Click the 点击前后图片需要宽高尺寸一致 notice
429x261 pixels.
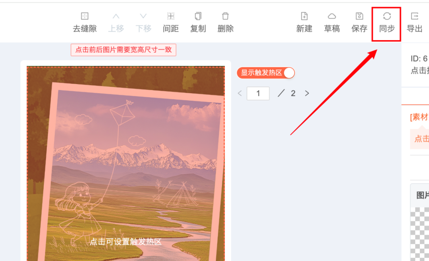[124, 50]
